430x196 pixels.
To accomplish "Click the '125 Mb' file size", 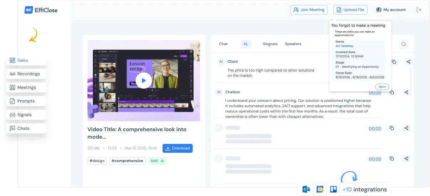I will tap(94, 148).
